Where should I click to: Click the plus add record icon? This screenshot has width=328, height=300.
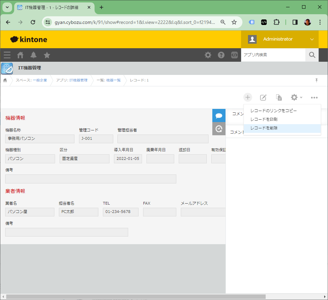tap(248, 97)
